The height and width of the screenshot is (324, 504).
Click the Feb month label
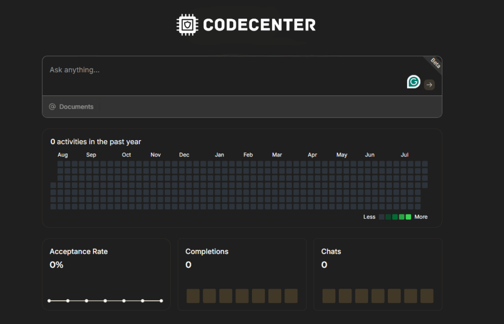tap(248, 155)
